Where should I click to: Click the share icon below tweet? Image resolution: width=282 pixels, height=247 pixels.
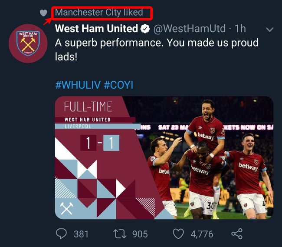click(x=236, y=234)
